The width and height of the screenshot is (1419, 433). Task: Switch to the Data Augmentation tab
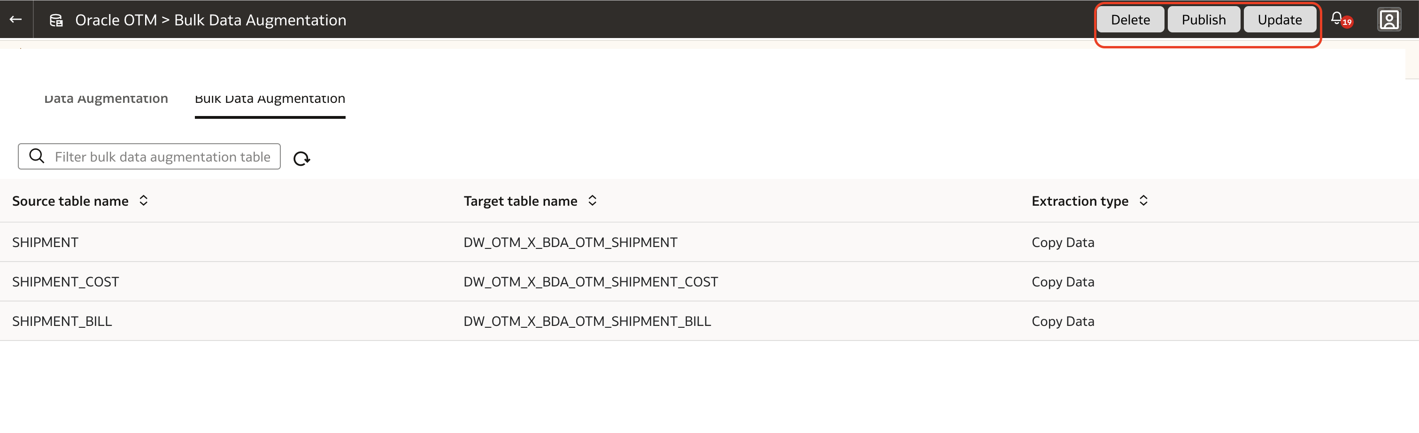tap(106, 99)
